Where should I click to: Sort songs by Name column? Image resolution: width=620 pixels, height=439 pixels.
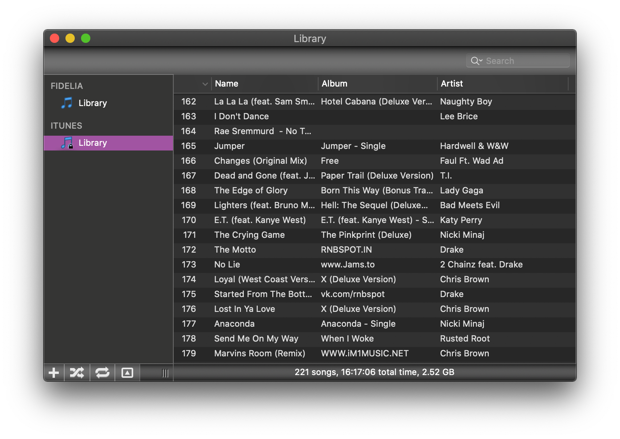(265, 84)
